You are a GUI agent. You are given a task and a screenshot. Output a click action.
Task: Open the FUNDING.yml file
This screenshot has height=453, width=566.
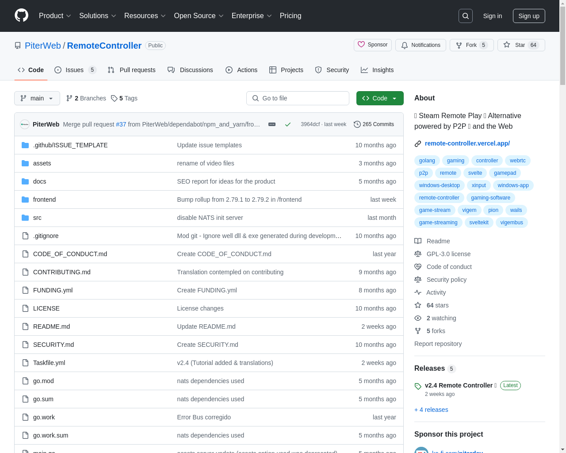coord(53,290)
